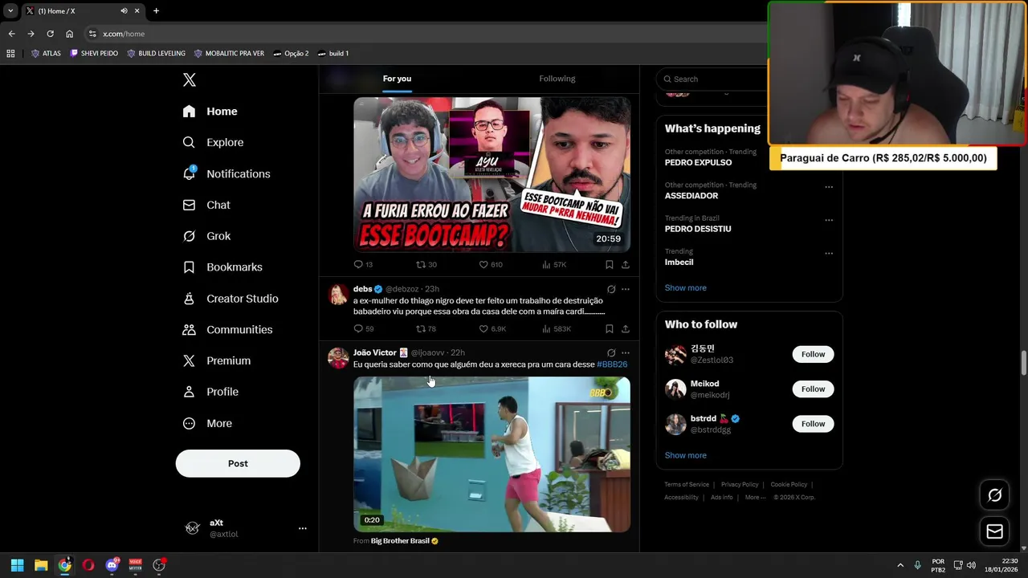
Task: Mute the Home / X tab audio
Action: [124, 11]
